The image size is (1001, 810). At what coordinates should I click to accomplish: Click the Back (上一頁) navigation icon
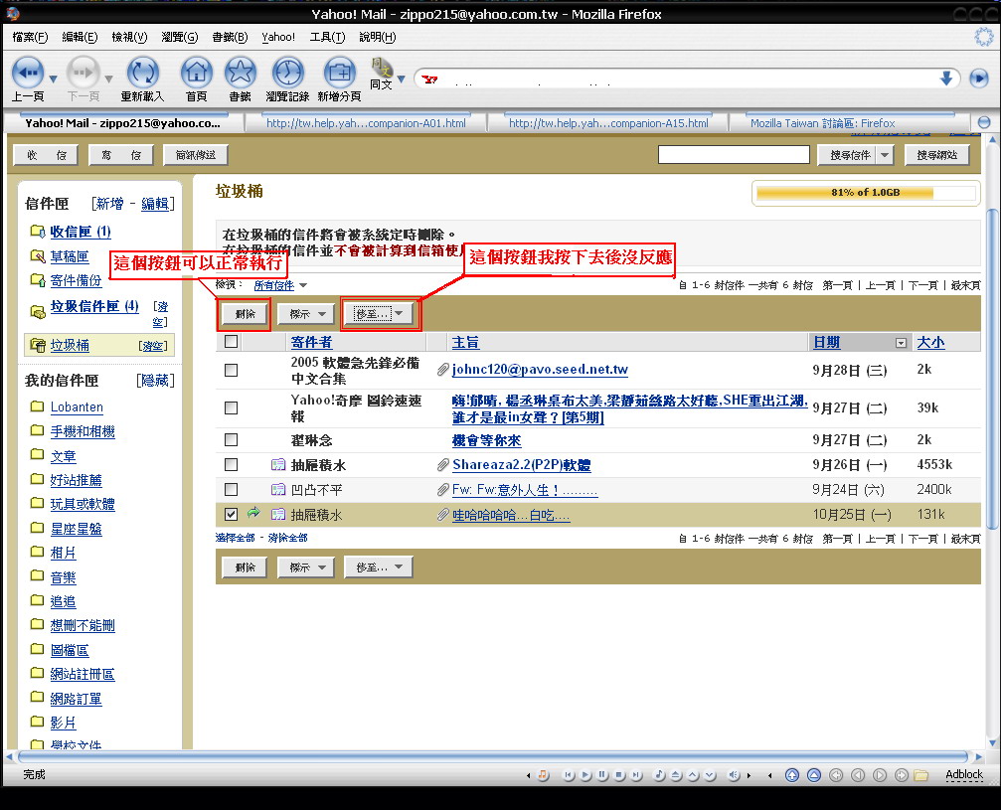[x=27, y=73]
